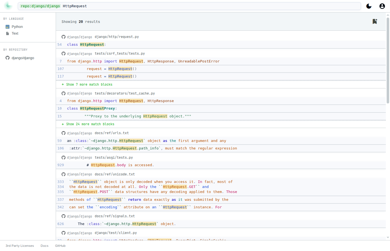Open file tests/decorators/test_cache.py
Viewport: 390px width, 251px height.
pyautogui.click(x=125, y=93)
